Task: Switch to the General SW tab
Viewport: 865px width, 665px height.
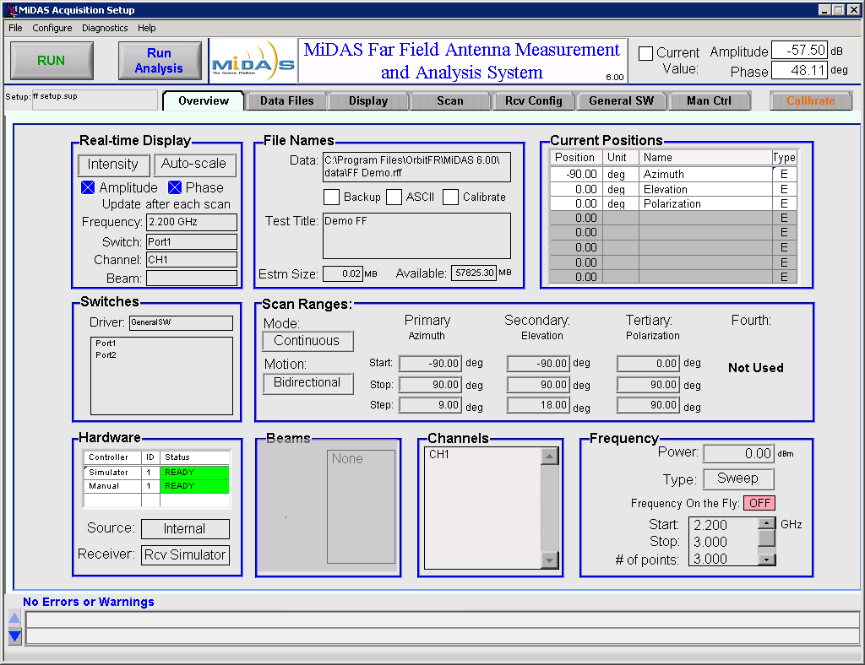Action: pyautogui.click(x=621, y=100)
